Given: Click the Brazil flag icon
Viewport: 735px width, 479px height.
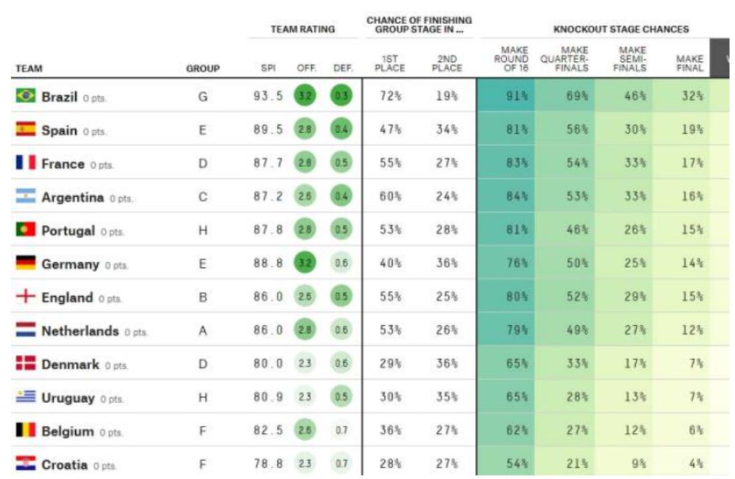Looking at the screenshot, I should click(x=25, y=96).
